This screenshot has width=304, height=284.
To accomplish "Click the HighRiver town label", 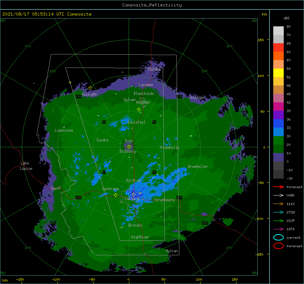I will [140, 237].
